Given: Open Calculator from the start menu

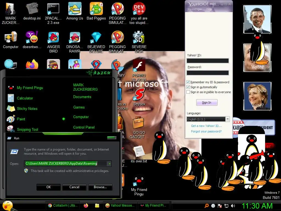Looking at the screenshot, I should [x=25, y=98].
